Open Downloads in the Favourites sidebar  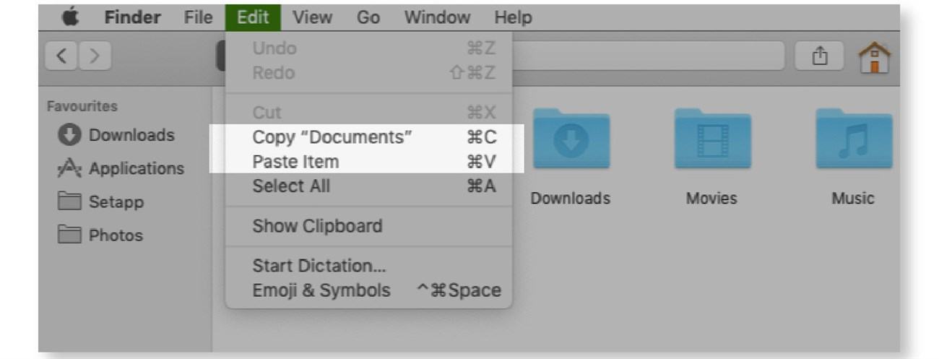click(x=116, y=135)
